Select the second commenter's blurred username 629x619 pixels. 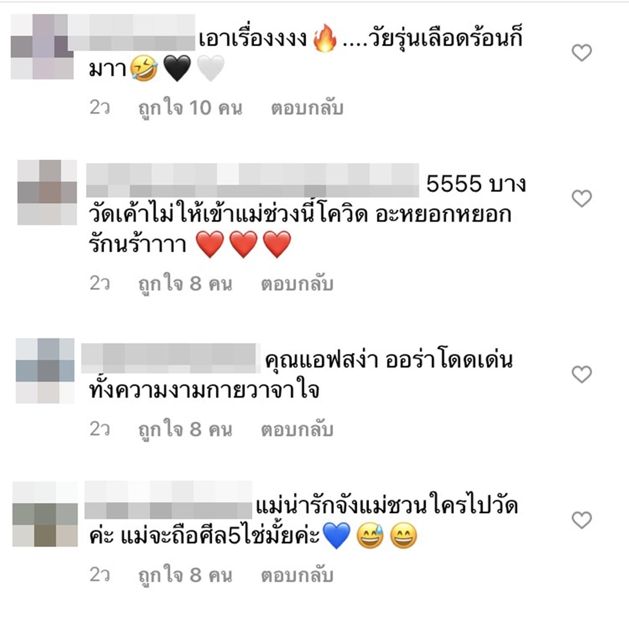tap(253, 181)
